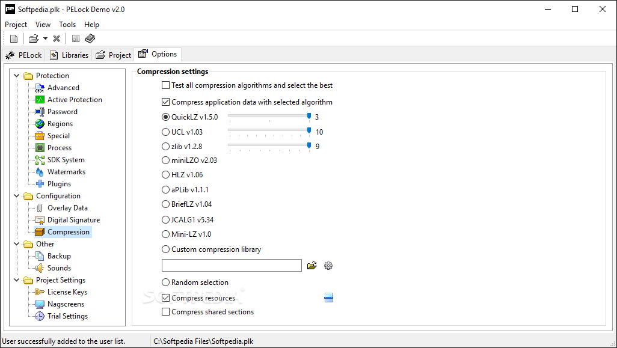Open the recent projects dropdown arrow

45,38
